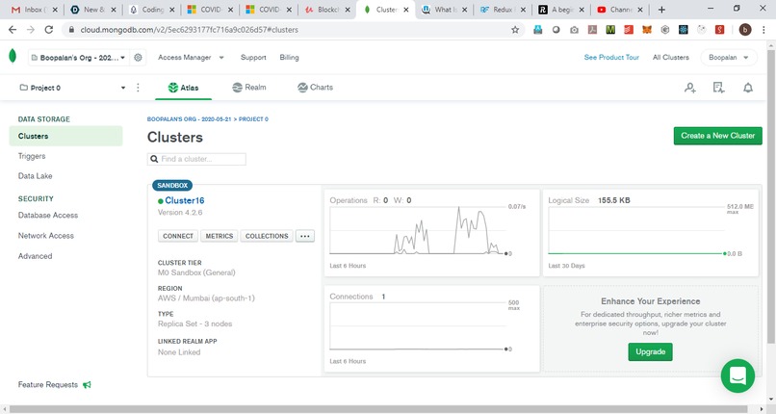Screen dimensions: 776x414
Task: Switch to the Charts tab
Action: pyautogui.click(x=315, y=87)
